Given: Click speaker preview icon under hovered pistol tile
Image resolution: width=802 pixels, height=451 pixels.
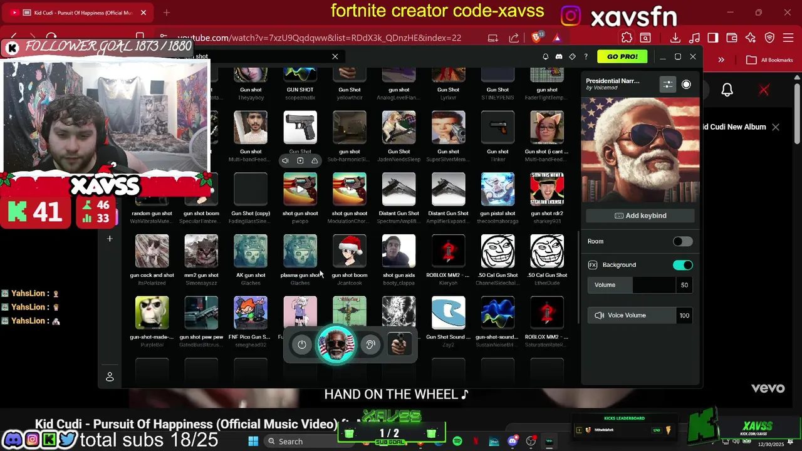Looking at the screenshot, I should coord(285,161).
